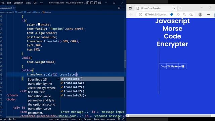Click 'font-weight:bold;' code line
Screen dimensions: 215x121
click(x=41, y=62)
